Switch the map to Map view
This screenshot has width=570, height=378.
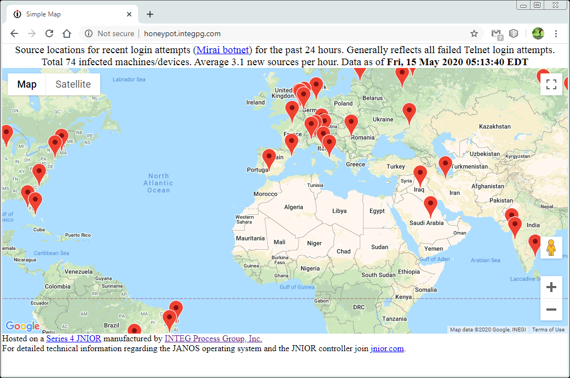click(x=27, y=84)
